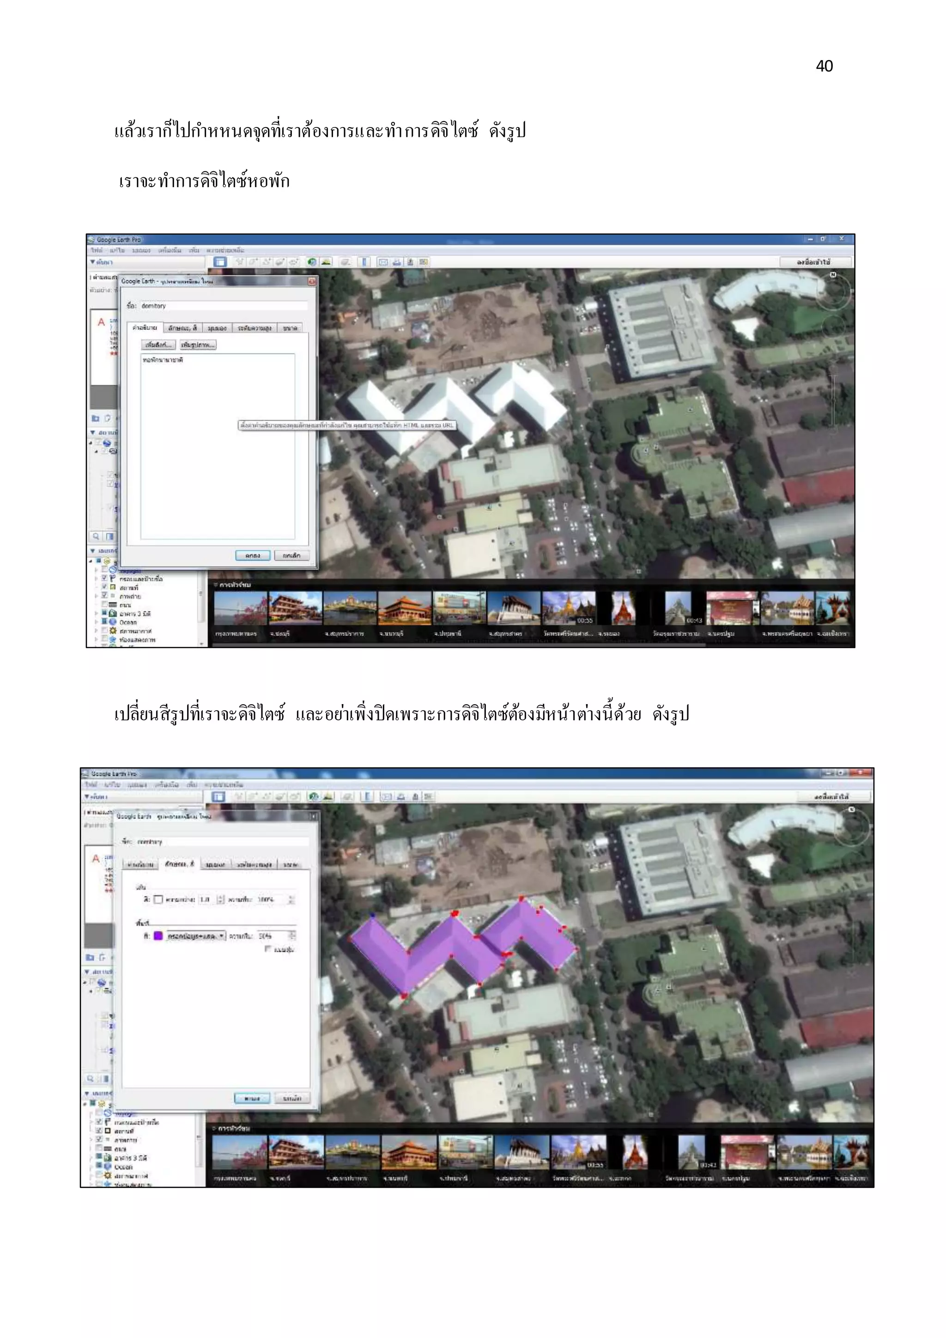
Task: Expand the Weather layer node in the description-tab screenshot
Action: [97, 631]
